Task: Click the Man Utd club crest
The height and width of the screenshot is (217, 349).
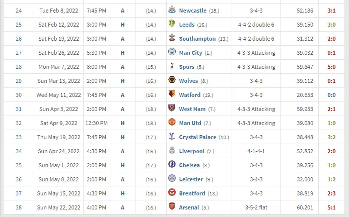Action: [x=172, y=123]
